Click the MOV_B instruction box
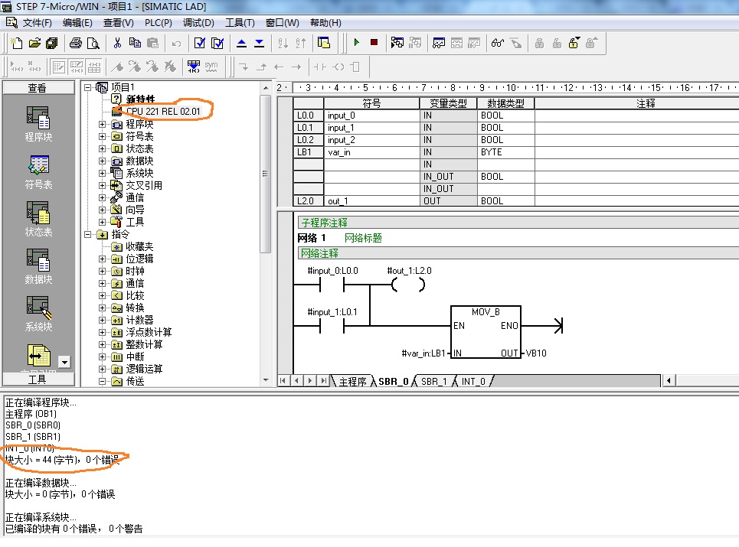The width and height of the screenshot is (739, 547). [x=486, y=332]
